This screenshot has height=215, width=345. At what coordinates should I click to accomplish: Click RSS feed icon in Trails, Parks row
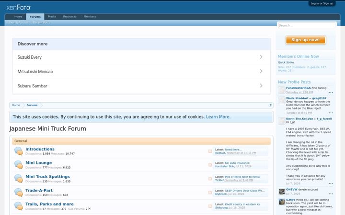pyautogui.click(x=210, y=206)
